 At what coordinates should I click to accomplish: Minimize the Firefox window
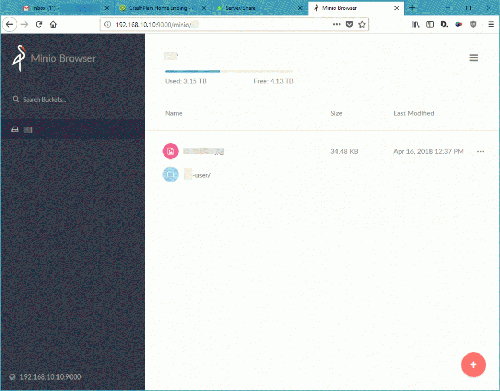click(x=448, y=8)
